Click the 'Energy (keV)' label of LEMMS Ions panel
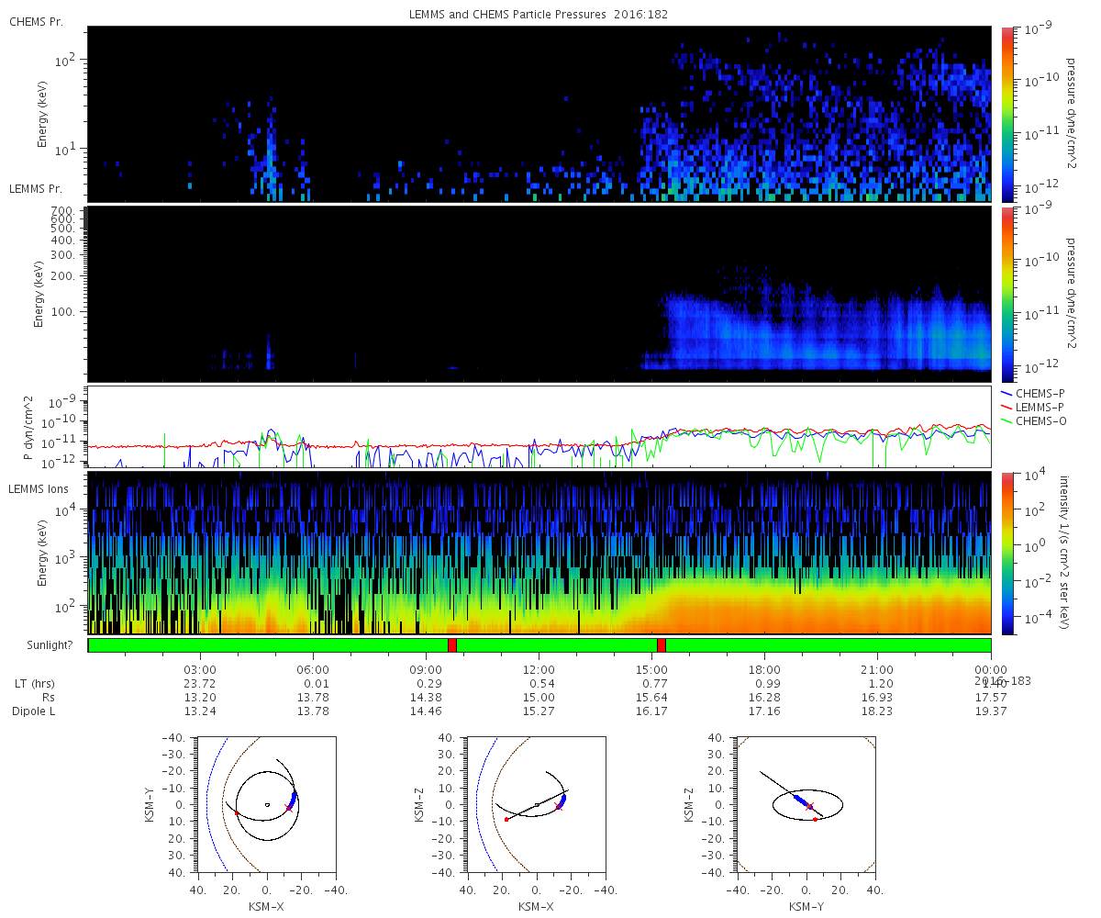Screen dimensions: 1101x918 42,554
